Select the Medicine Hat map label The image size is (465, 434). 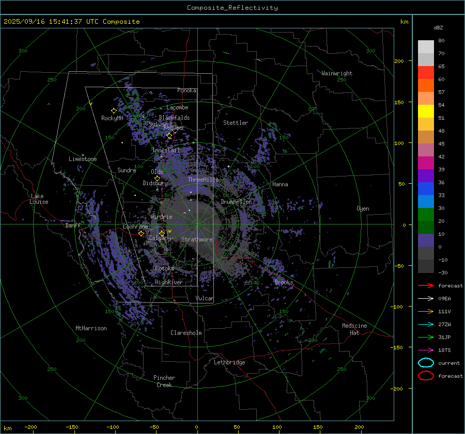[x=354, y=329]
